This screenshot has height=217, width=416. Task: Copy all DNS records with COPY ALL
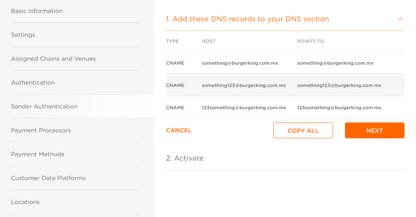(x=303, y=130)
